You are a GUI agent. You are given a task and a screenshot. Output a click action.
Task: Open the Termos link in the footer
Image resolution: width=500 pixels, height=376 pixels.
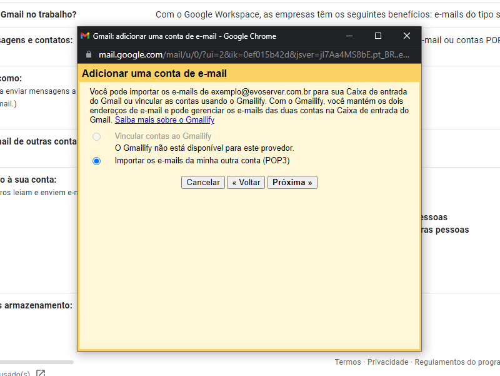(x=347, y=362)
